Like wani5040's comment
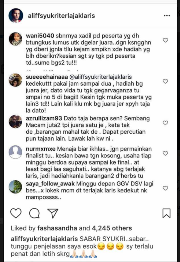The width and height of the screenshot is (180, 262). [165, 40]
